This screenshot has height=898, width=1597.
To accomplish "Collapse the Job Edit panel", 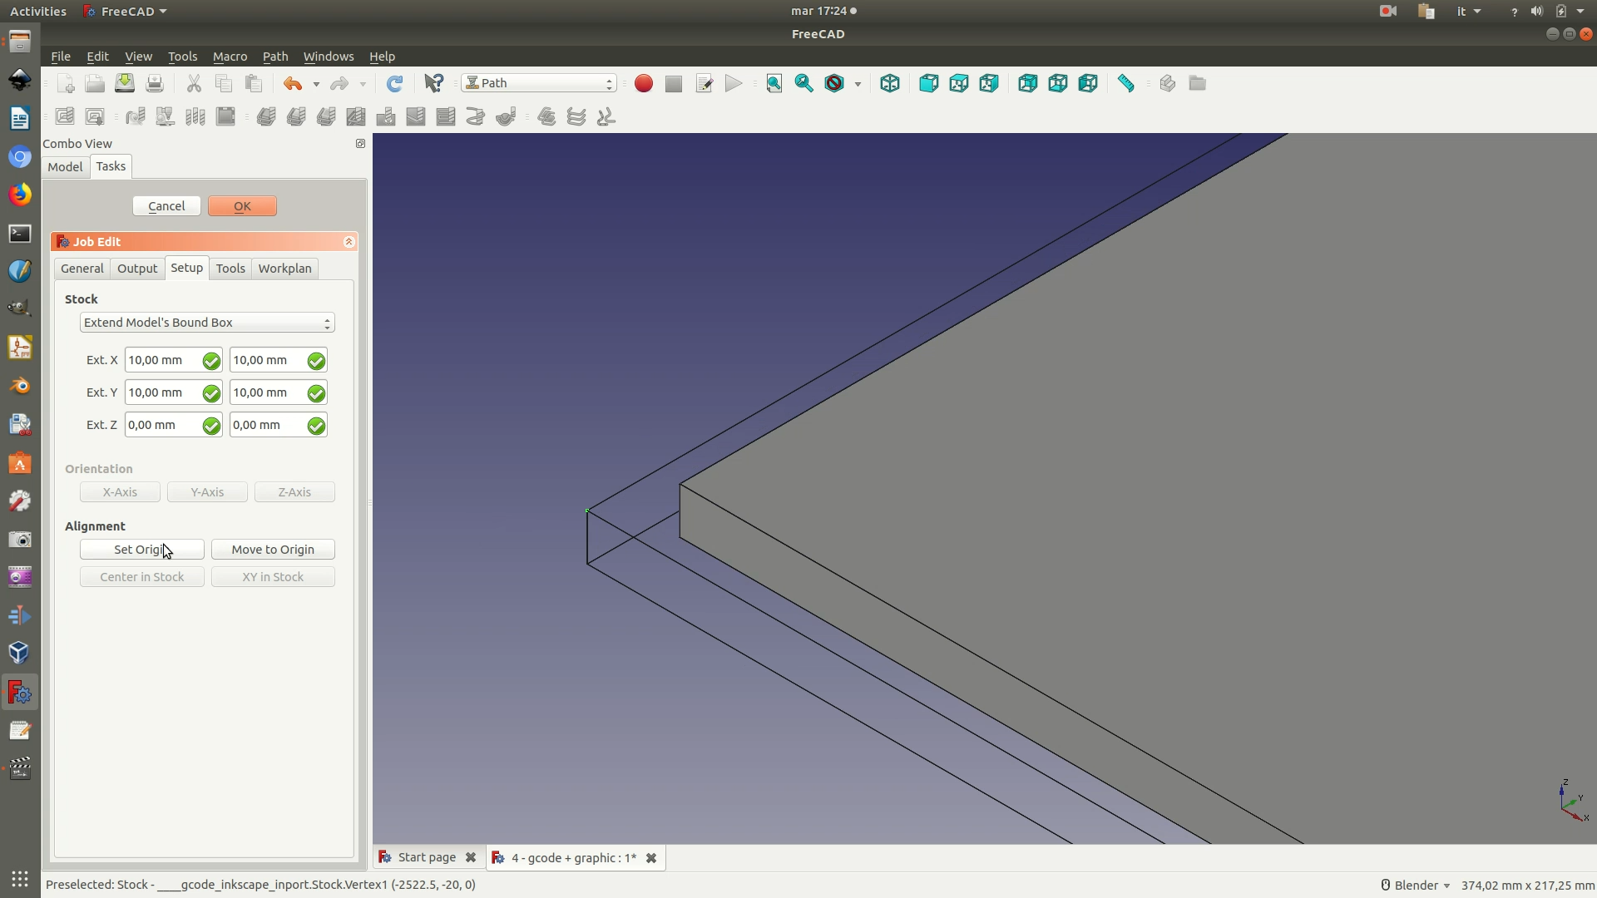I will tap(349, 242).
